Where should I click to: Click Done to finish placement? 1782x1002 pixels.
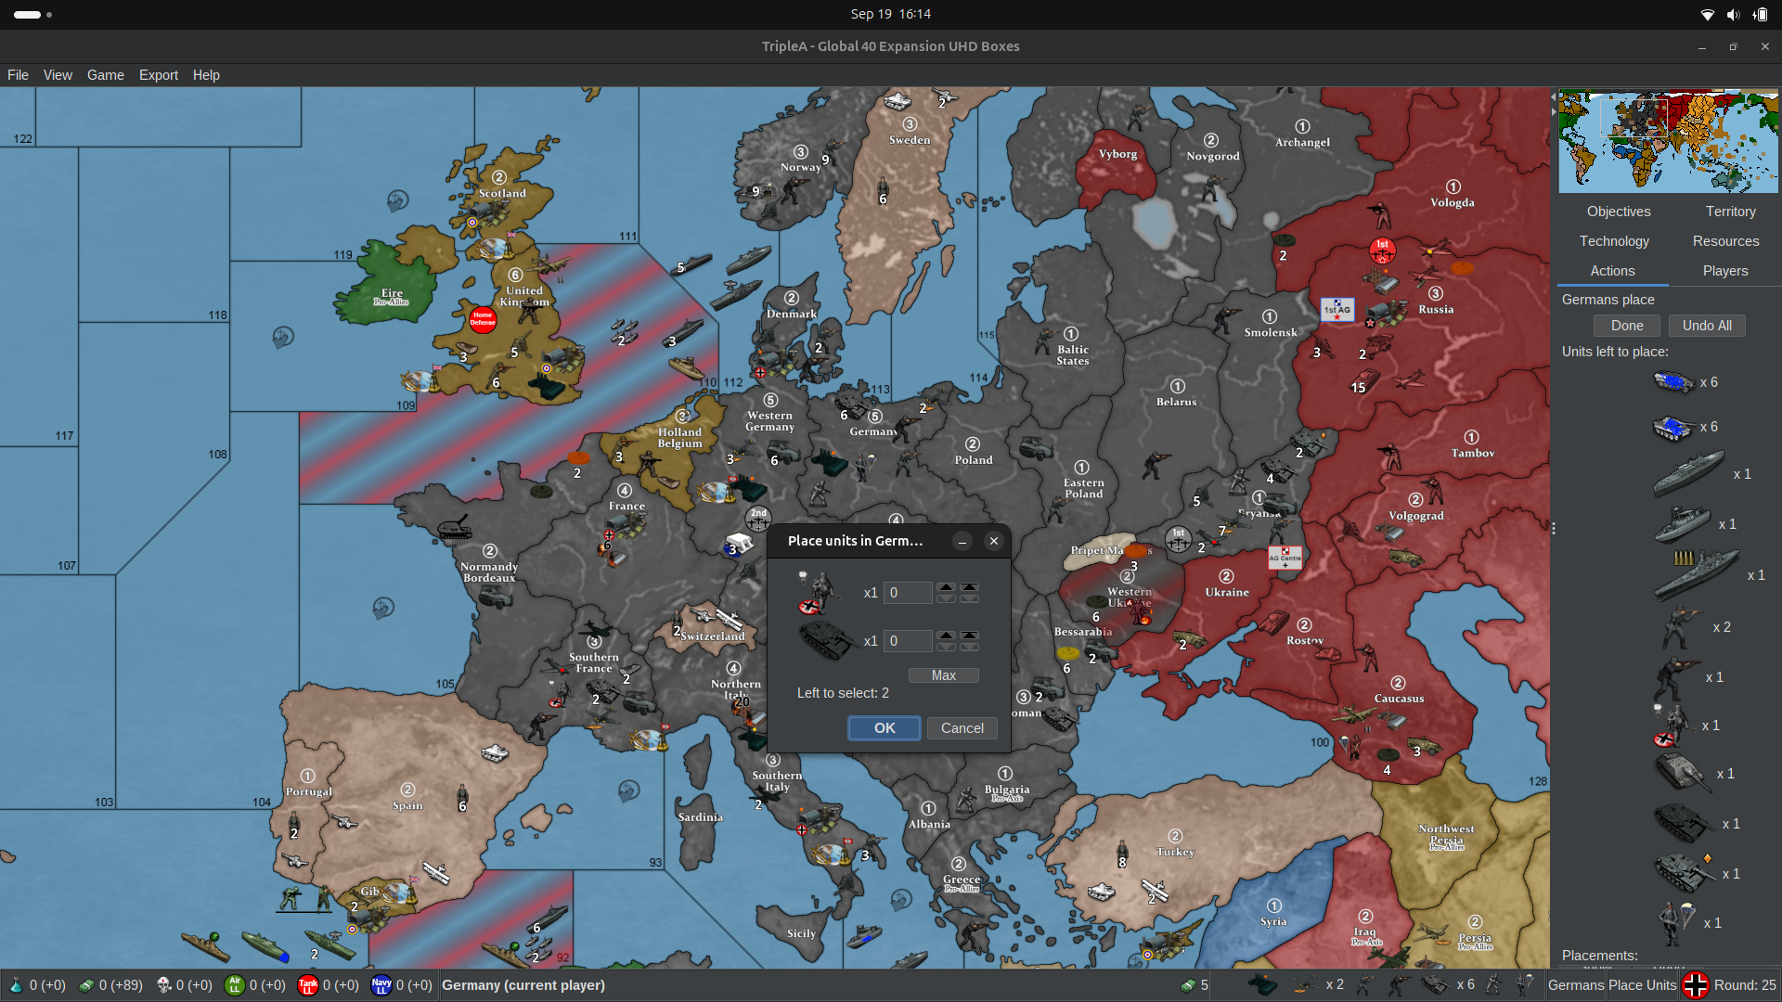[x=1627, y=326]
